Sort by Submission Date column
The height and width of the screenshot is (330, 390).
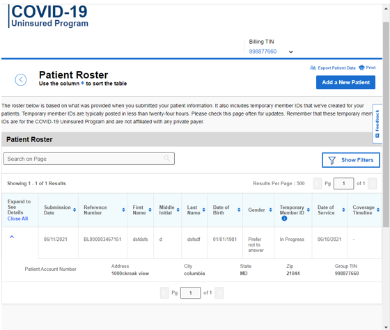click(x=75, y=210)
